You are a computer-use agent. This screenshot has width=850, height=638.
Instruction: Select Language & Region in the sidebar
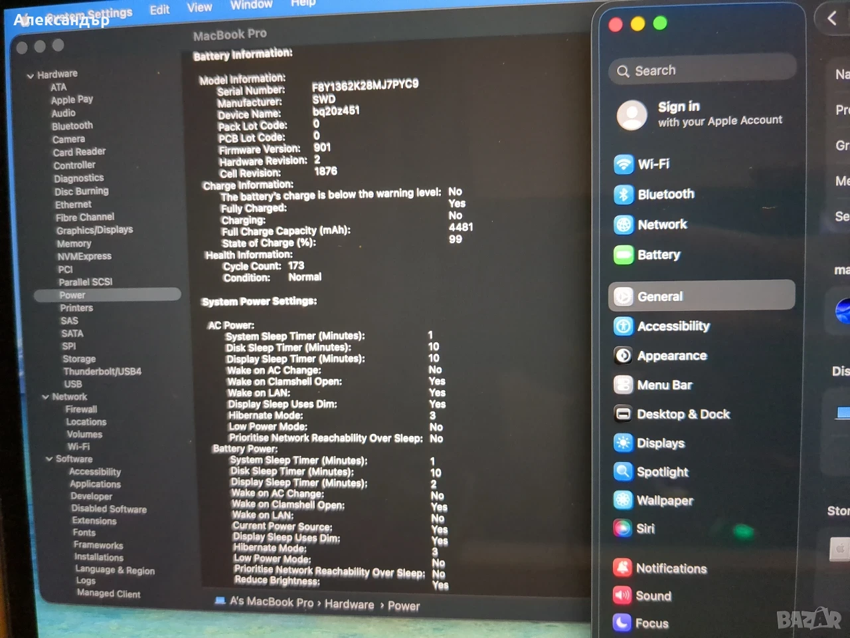tap(115, 570)
